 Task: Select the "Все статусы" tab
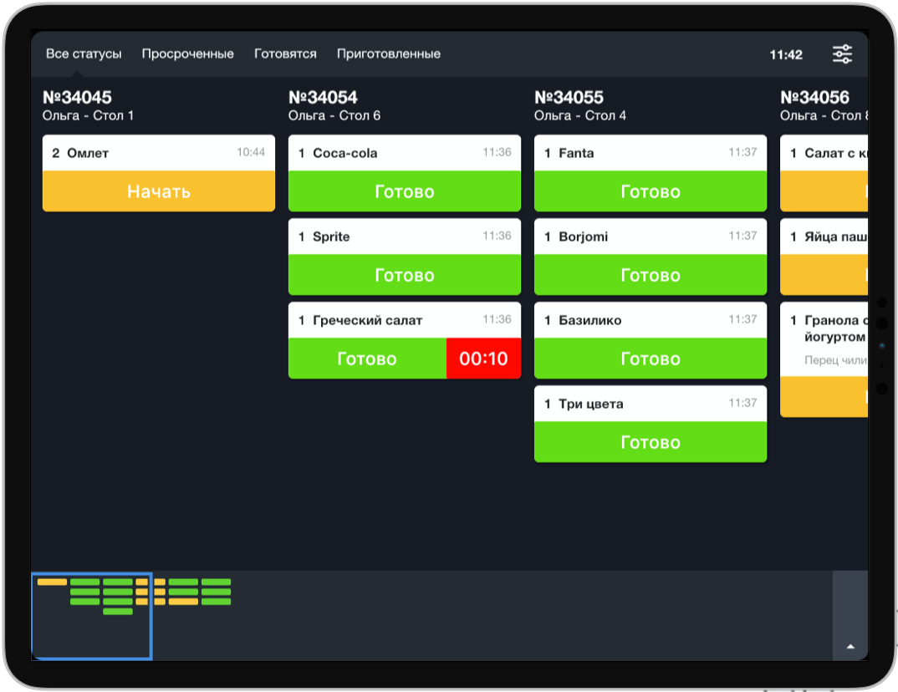[x=84, y=53]
